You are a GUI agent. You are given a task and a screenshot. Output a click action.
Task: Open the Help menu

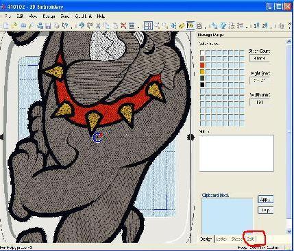click(x=101, y=16)
